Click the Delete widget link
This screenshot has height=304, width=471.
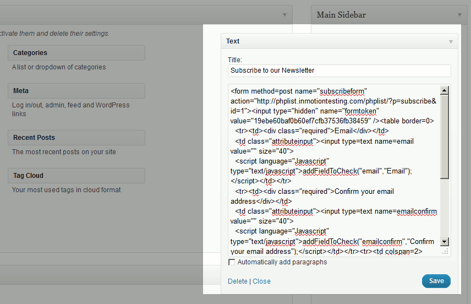tap(238, 281)
